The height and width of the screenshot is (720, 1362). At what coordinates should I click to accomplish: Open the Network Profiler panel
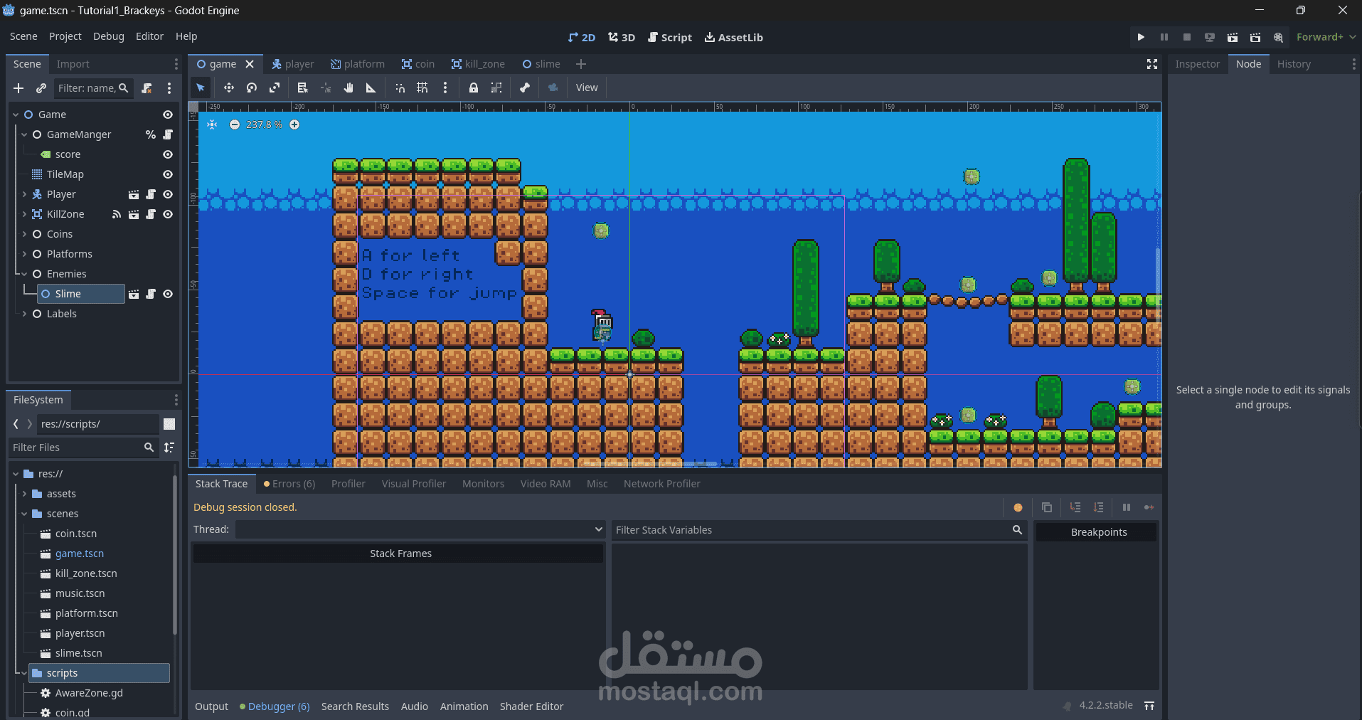(661, 484)
